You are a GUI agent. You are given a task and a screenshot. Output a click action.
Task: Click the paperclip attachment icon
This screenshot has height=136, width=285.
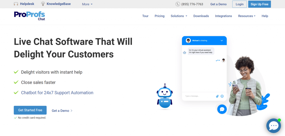(217, 96)
